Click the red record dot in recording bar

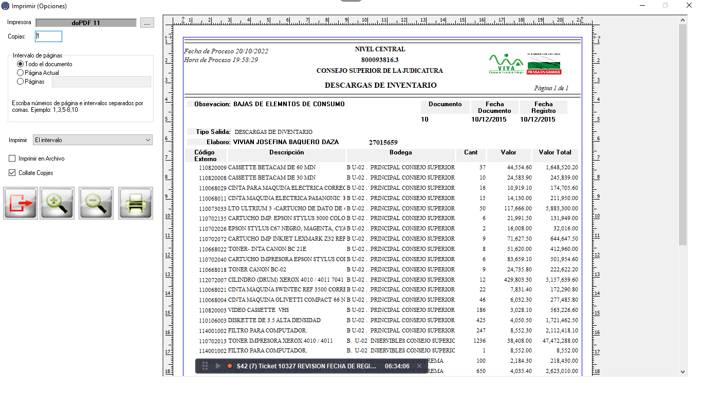(230, 366)
